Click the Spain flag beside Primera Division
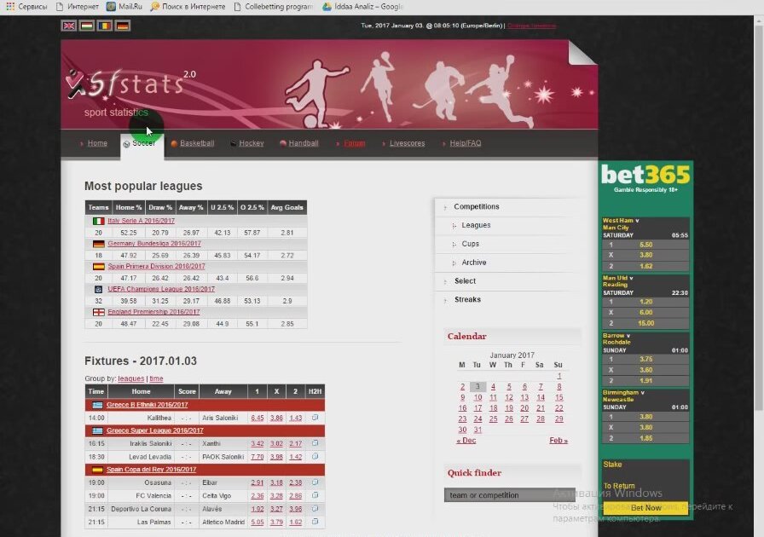The width and height of the screenshot is (764, 537). click(98, 267)
